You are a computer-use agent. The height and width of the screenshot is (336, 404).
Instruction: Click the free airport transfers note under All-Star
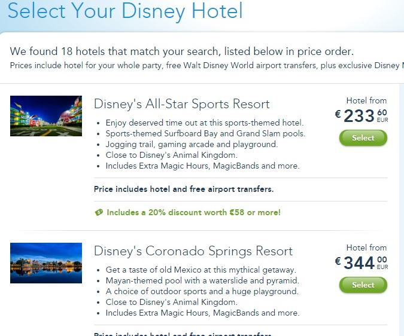[184, 189]
